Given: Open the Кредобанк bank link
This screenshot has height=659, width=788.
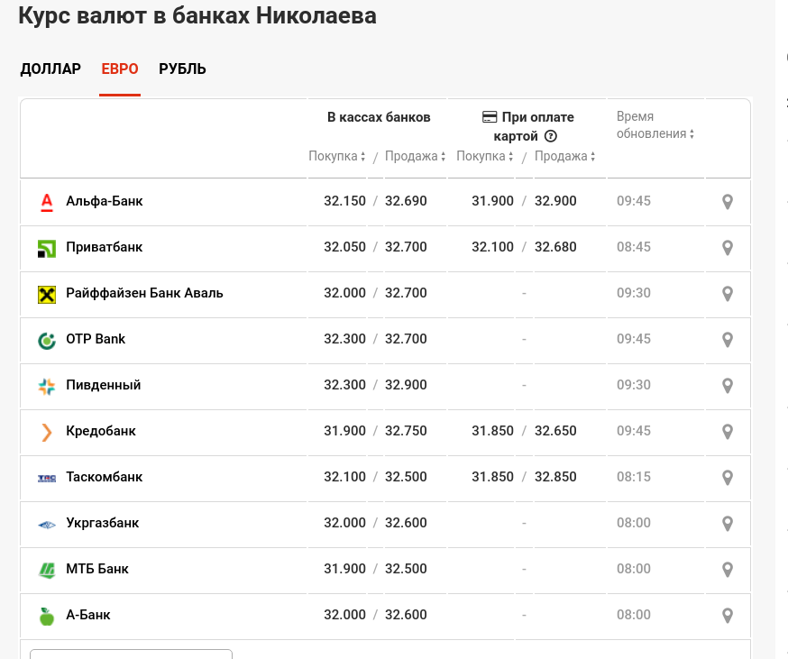Looking at the screenshot, I should point(101,431).
